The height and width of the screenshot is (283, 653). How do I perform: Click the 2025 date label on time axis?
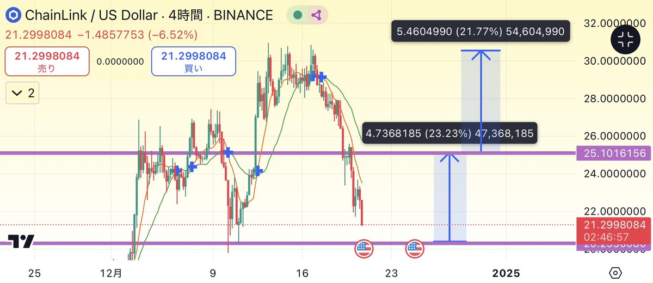coord(506,273)
